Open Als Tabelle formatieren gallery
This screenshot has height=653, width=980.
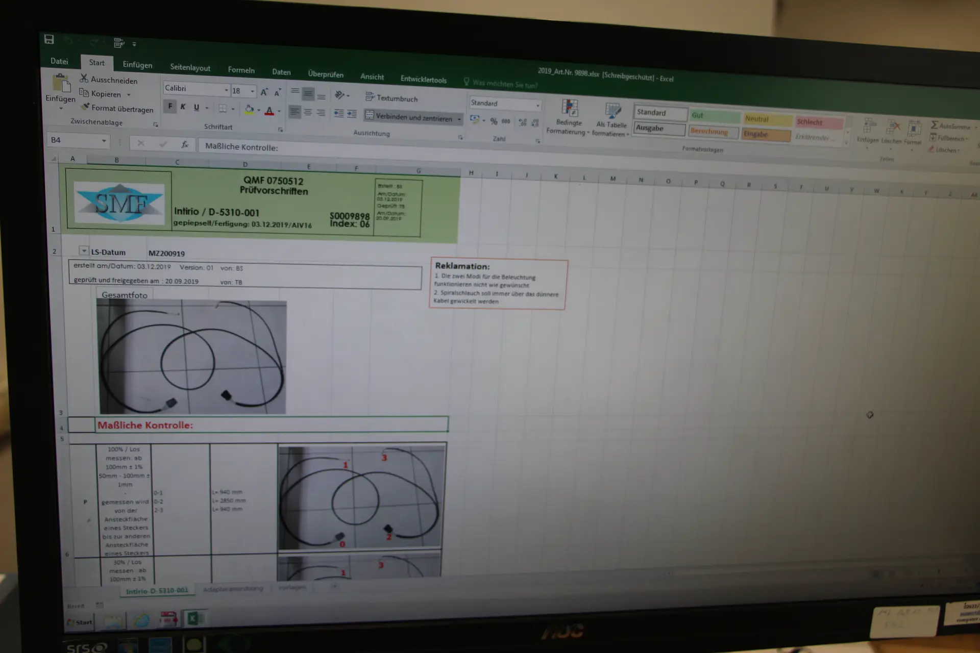click(x=610, y=120)
